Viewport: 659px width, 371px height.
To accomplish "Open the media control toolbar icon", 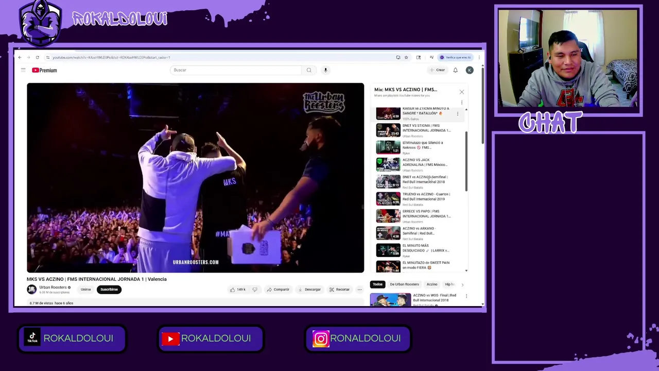I will (431, 57).
